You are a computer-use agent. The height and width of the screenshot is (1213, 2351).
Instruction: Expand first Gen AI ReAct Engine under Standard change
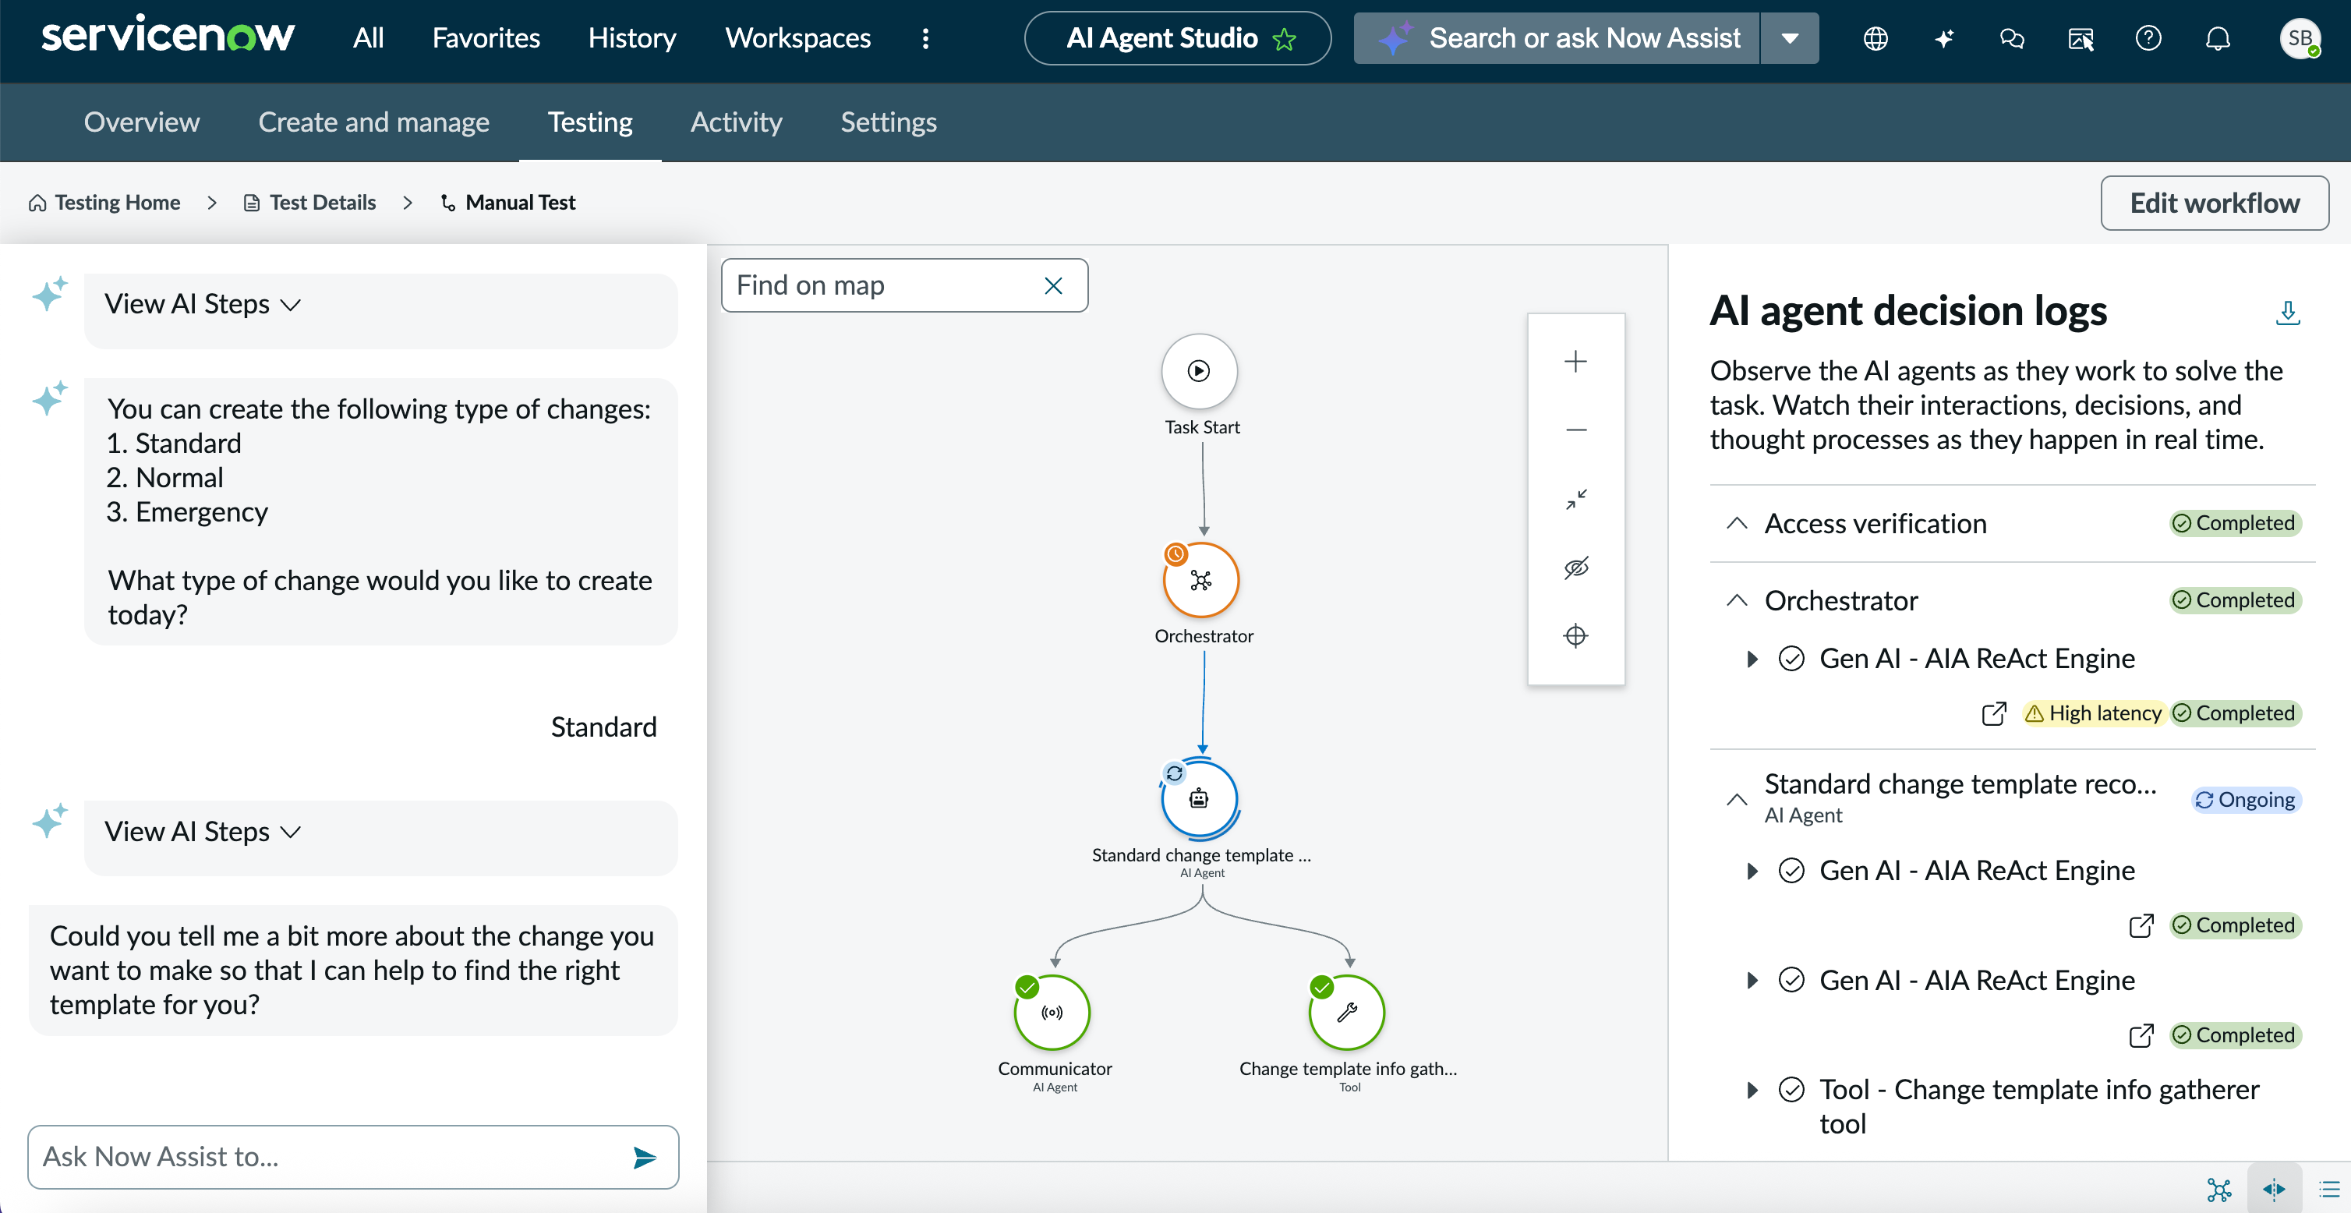click(1752, 870)
